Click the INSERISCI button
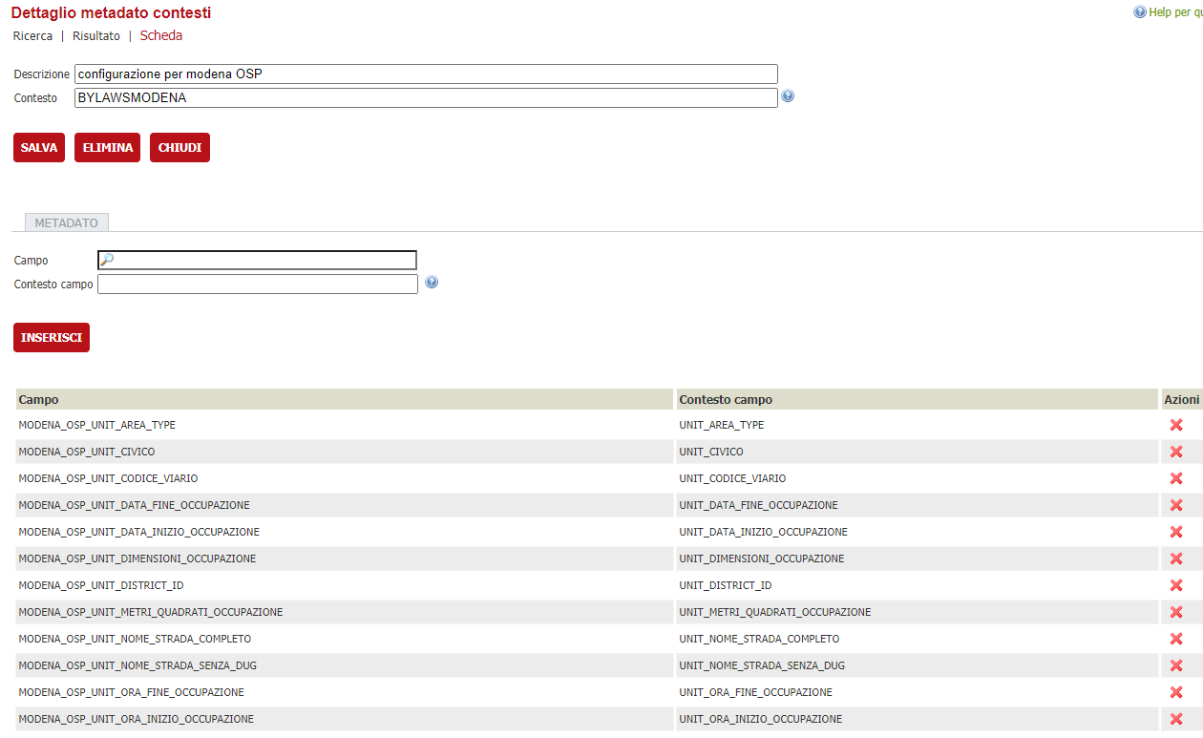The image size is (1203, 738). tap(52, 337)
